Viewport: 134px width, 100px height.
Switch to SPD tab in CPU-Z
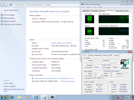pyautogui.click(x=110, y=55)
